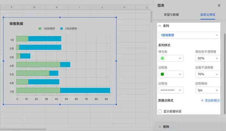Image resolution: width=226 pixels, height=131 pixels.
Task: Open the 填充色不透明度 50% dropdown
Action: [208, 58]
